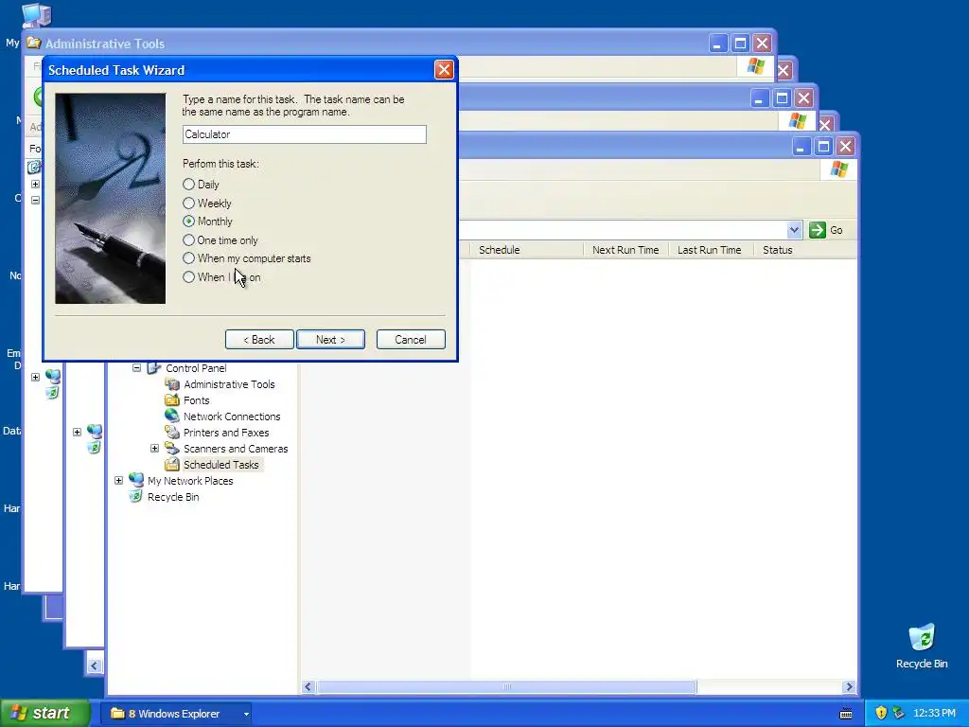Close the Scheduled Task Wizard dialog
The width and height of the screenshot is (969, 727).
click(444, 70)
